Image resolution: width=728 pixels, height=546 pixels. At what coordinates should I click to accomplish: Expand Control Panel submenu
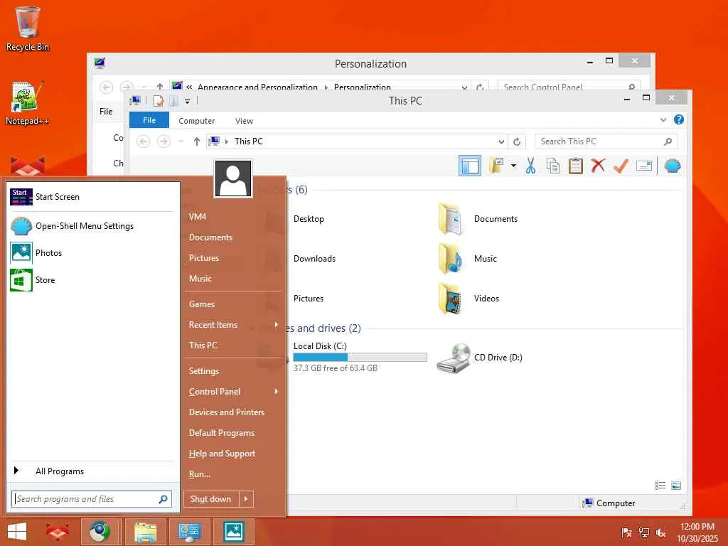click(232, 392)
